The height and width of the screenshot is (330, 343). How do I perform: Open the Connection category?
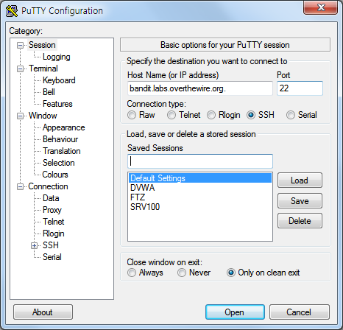tap(48, 186)
